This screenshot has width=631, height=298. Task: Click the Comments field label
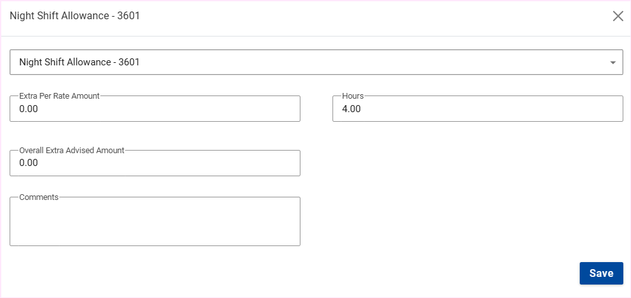point(39,197)
